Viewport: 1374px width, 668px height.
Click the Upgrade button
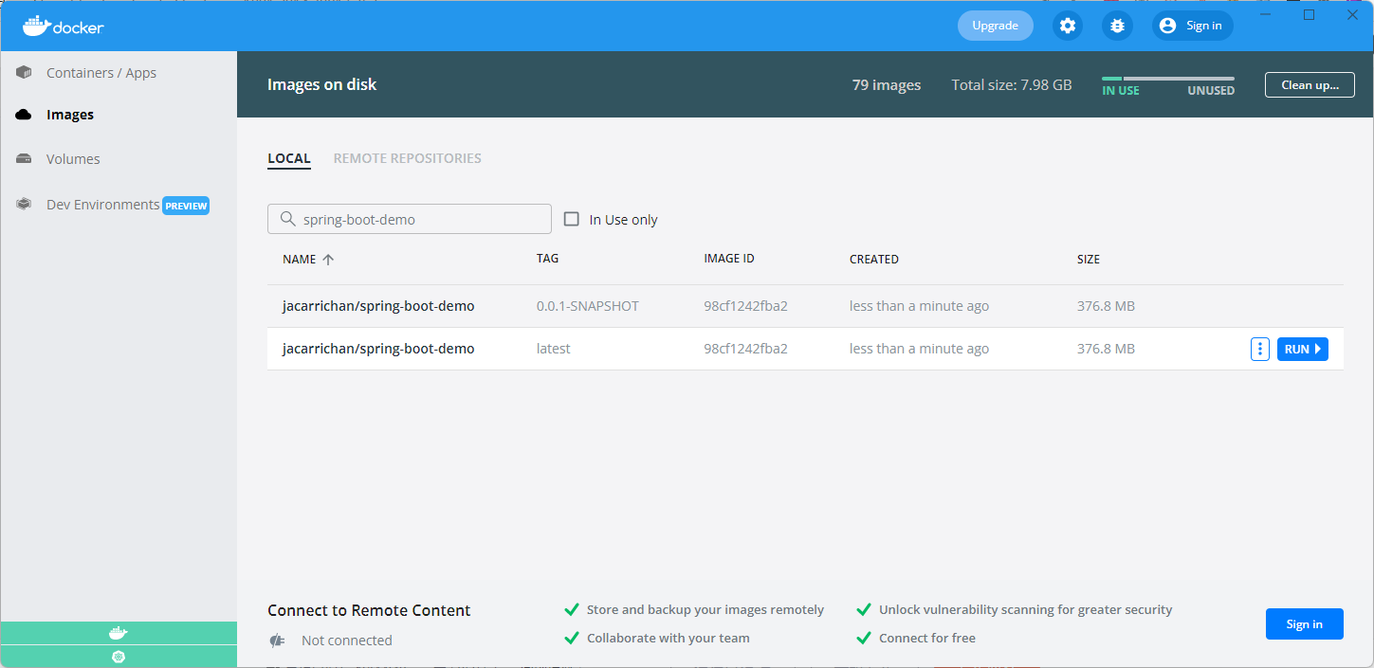(996, 26)
